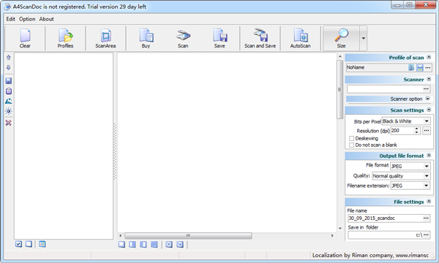Screen dimensions: 439x263
Task: Click the Resolution dpi value field
Action: (x=402, y=131)
